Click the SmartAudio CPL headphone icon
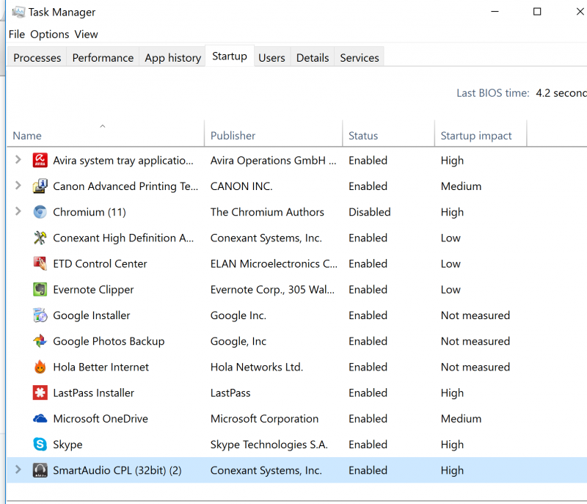The image size is (587, 504). click(40, 470)
